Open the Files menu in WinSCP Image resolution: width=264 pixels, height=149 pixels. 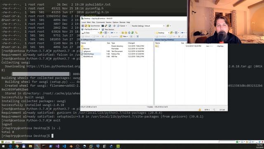point(93,22)
